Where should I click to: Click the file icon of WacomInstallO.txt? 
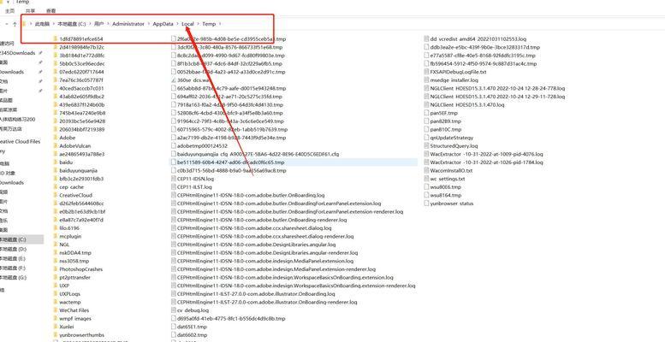click(x=427, y=170)
